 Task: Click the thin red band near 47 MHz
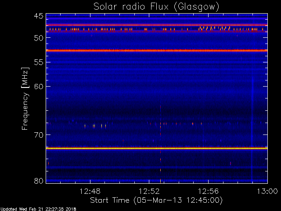coord(157,25)
